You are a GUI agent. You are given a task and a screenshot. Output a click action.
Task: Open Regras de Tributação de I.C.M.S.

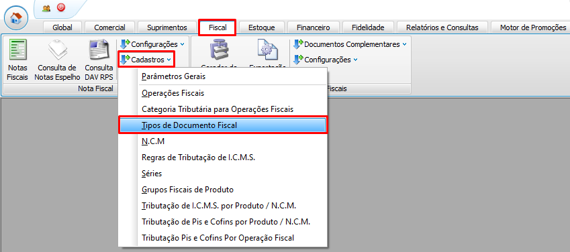(x=223, y=157)
